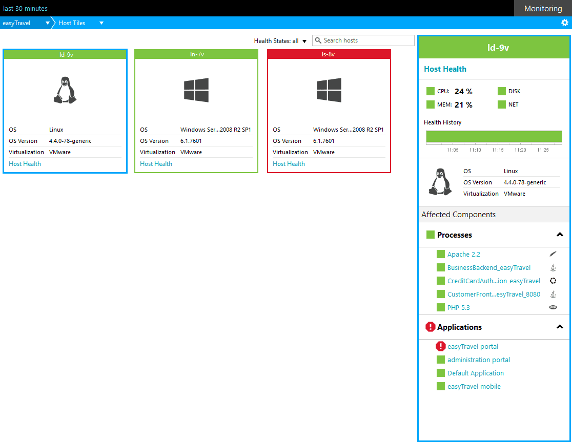
Task: Click green status square beside Default Application
Action: click(x=441, y=373)
